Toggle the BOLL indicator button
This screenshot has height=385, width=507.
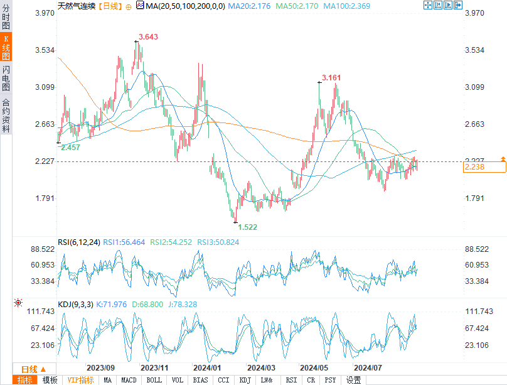[x=154, y=380]
